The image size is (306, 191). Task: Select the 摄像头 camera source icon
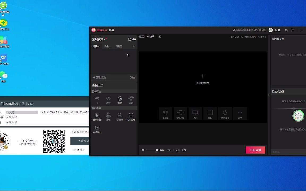(x=165, y=114)
